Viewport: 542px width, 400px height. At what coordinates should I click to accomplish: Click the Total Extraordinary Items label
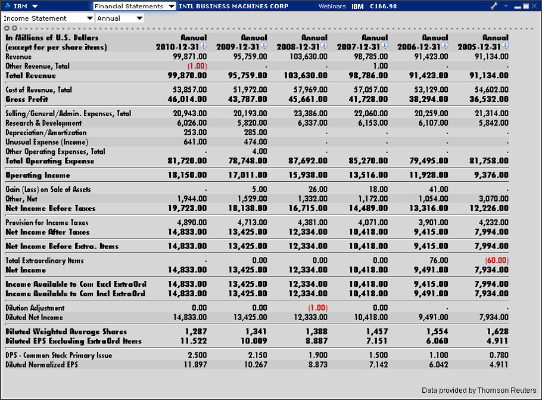coord(45,260)
